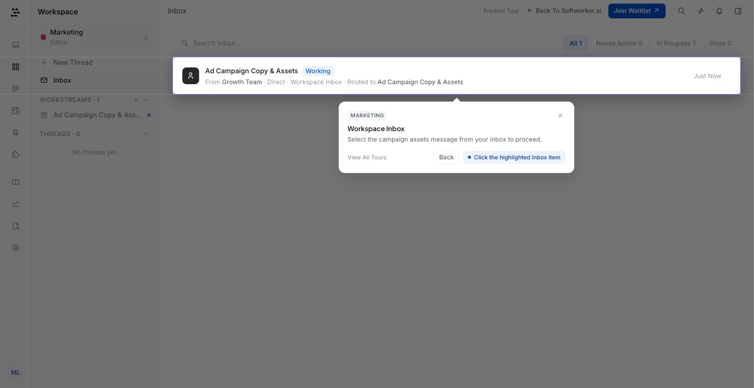Open the Ad Campaign Copy & Assets inbox message
Image resolution: width=754 pixels, height=388 pixels.
(457, 76)
